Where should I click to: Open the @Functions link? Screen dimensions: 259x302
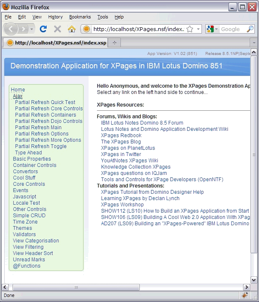(x=26, y=266)
